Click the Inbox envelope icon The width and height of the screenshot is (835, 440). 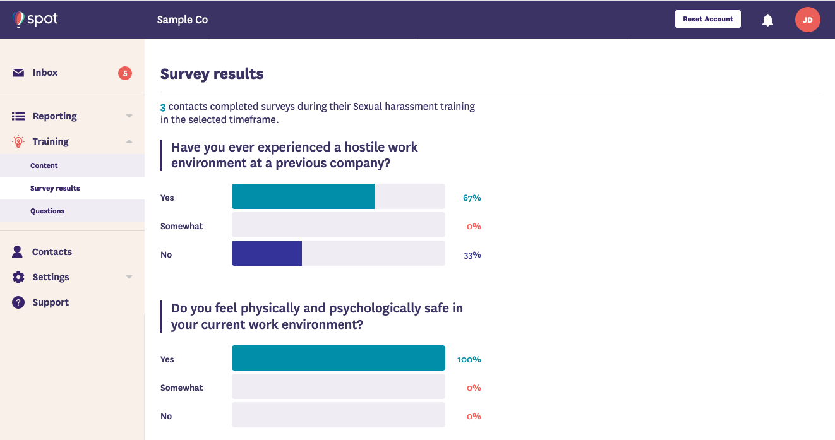pyautogui.click(x=18, y=73)
